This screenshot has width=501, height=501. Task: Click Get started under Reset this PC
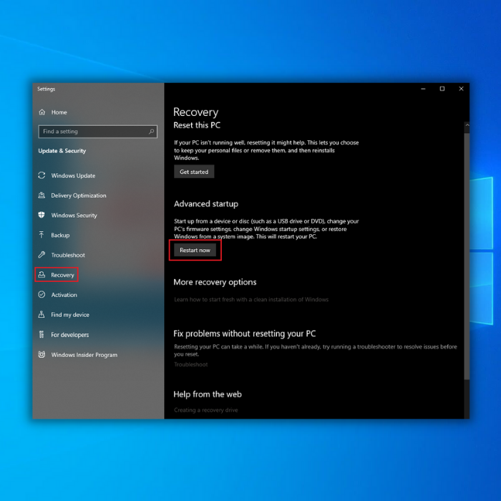pyautogui.click(x=194, y=172)
